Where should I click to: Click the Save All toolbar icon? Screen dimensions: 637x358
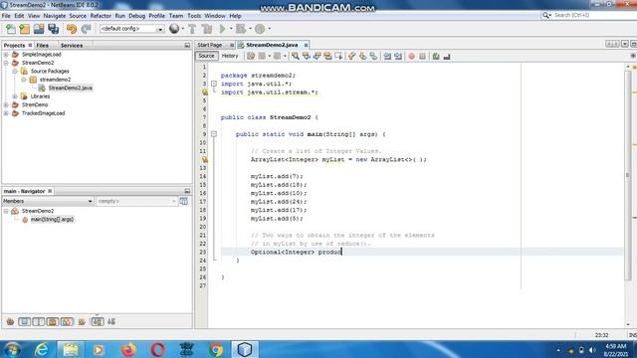pos(53,29)
